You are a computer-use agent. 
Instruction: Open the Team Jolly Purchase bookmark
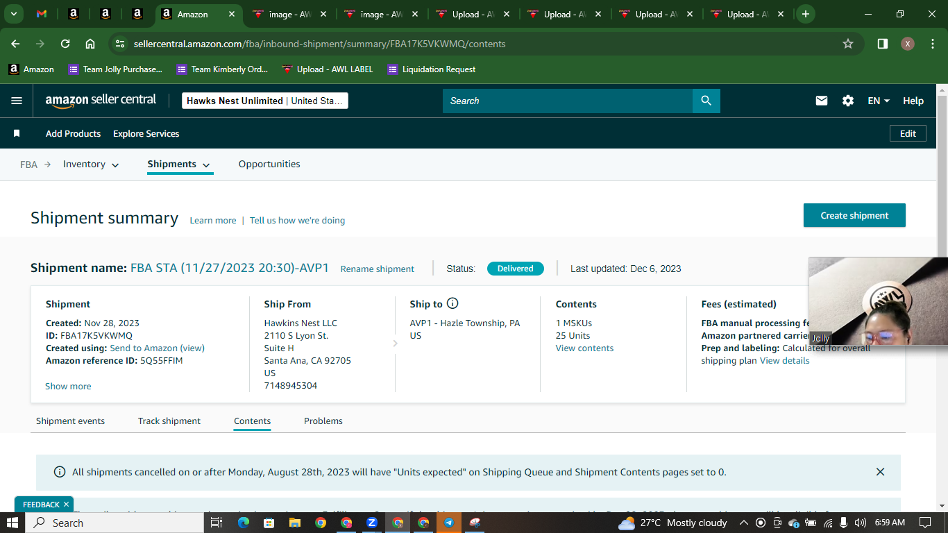pyautogui.click(x=115, y=69)
